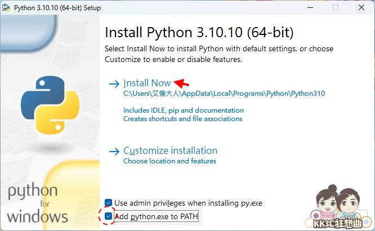
Task: Toggle the Use admin privileges checkbox
Action: [109, 203]
